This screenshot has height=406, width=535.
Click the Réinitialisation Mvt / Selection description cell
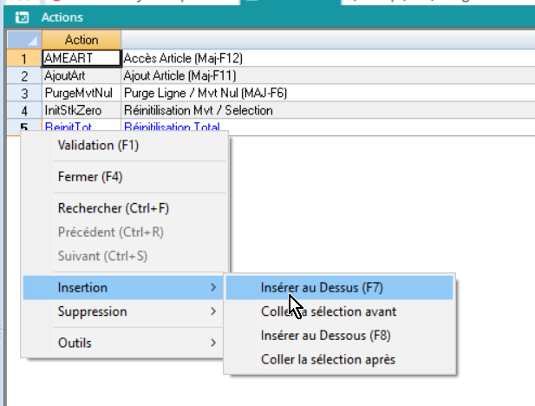tap(199, 110)
